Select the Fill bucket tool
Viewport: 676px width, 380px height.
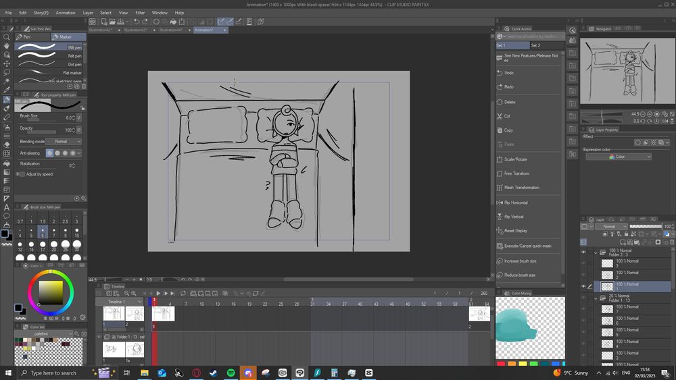coord(7,163)
